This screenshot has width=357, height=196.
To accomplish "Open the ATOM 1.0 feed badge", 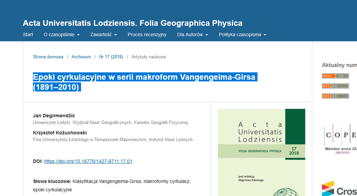I will pyautogui.click(x=335, y=76).
